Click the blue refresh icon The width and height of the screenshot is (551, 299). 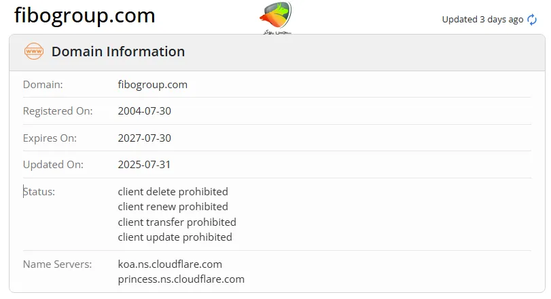tap(532, 20)
